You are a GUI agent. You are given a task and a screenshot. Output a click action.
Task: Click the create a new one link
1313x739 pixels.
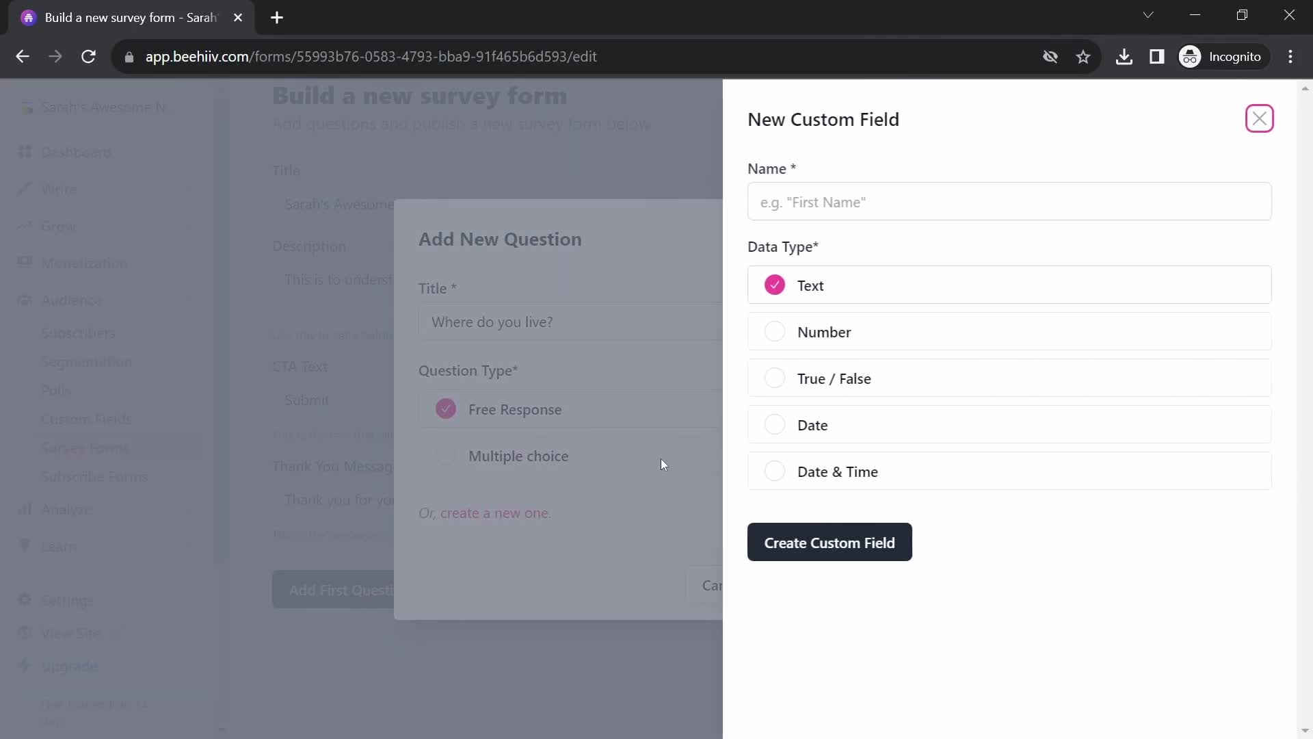pyautogui.click(x=494, y=513)
